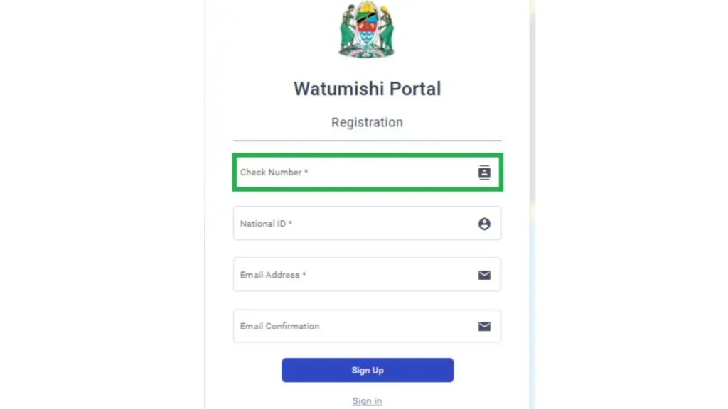Screen dimensions: 728x409
Task: Click the "National ID *" placeholder label
Action: (x=266, y=224)
